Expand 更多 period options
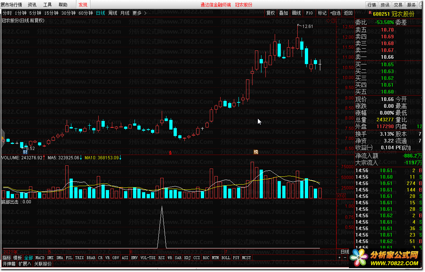 point(139,13)
